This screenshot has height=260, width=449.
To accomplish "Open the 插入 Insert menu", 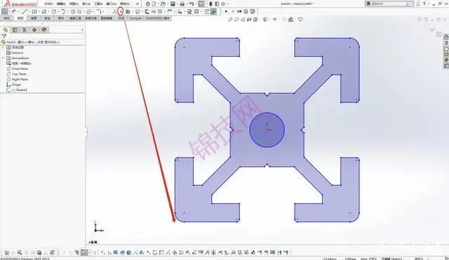I will coord(86,4).
